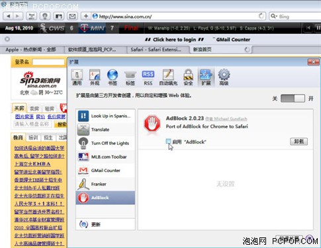Select the 培训 tab on the Sina page
This screenshot has width=321, height=248.
(x=33, y=138)
